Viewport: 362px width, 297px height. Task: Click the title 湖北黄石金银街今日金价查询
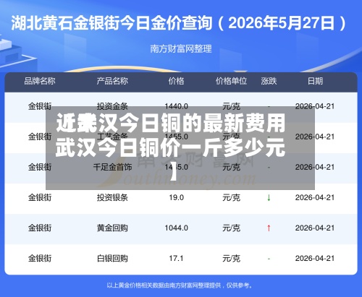(111, 23)
